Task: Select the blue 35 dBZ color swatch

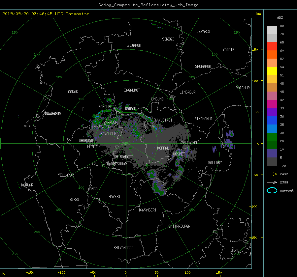Action: tap(272, 121)
